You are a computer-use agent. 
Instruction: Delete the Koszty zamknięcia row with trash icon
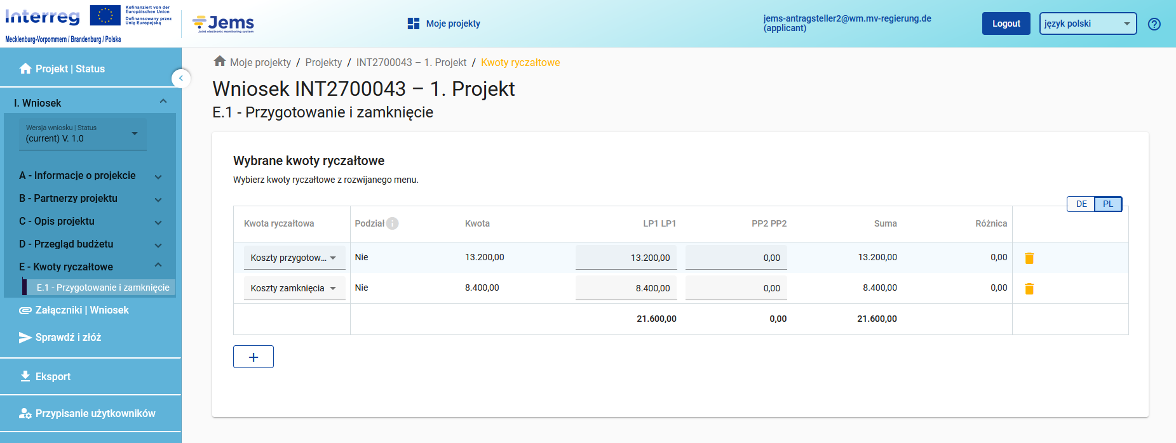pos(1029,288)
